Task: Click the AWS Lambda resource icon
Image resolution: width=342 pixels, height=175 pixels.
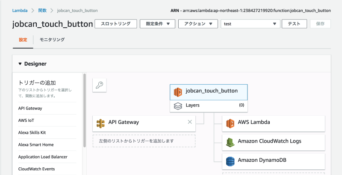Action: click(x=230, y=123)
